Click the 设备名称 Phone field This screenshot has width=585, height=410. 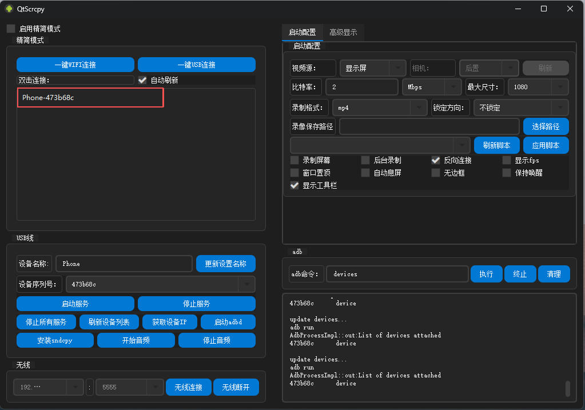[124, 264]
